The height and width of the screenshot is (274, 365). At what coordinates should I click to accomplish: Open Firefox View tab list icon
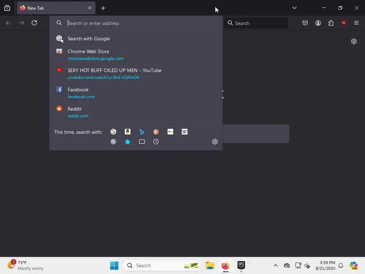pyautogui.click(x=7, y=8)
